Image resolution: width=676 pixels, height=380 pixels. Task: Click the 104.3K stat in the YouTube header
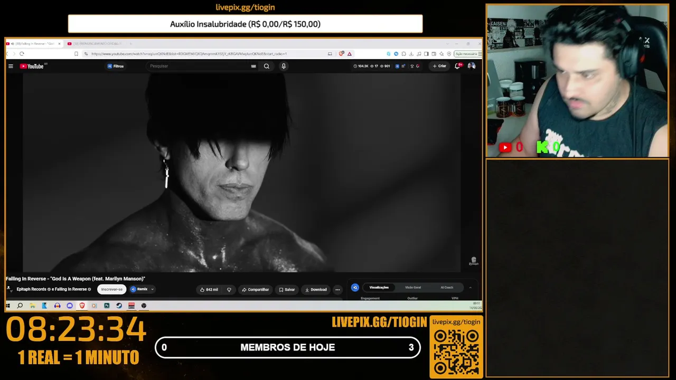click(x=361, y=66)
